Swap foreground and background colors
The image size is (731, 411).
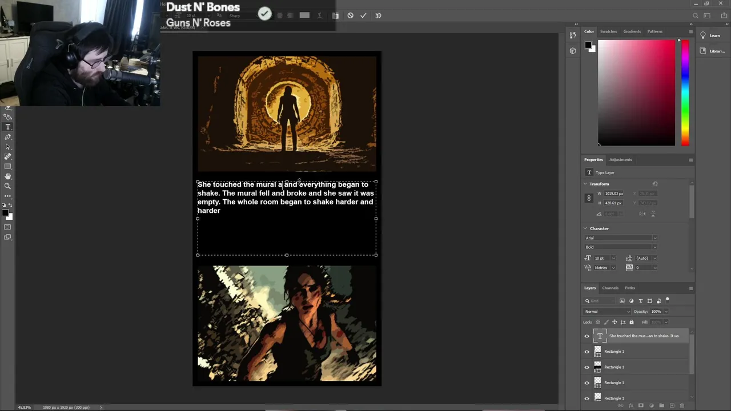click(10, 205)
